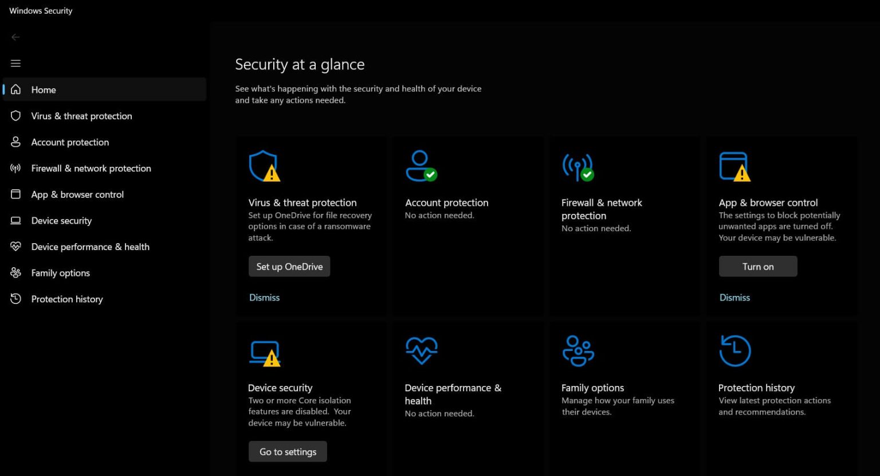This screenshot has width=880, height=476.
Task: Click the Family options people tile icon
Action: pyautogui.click(x=577, y=350)
